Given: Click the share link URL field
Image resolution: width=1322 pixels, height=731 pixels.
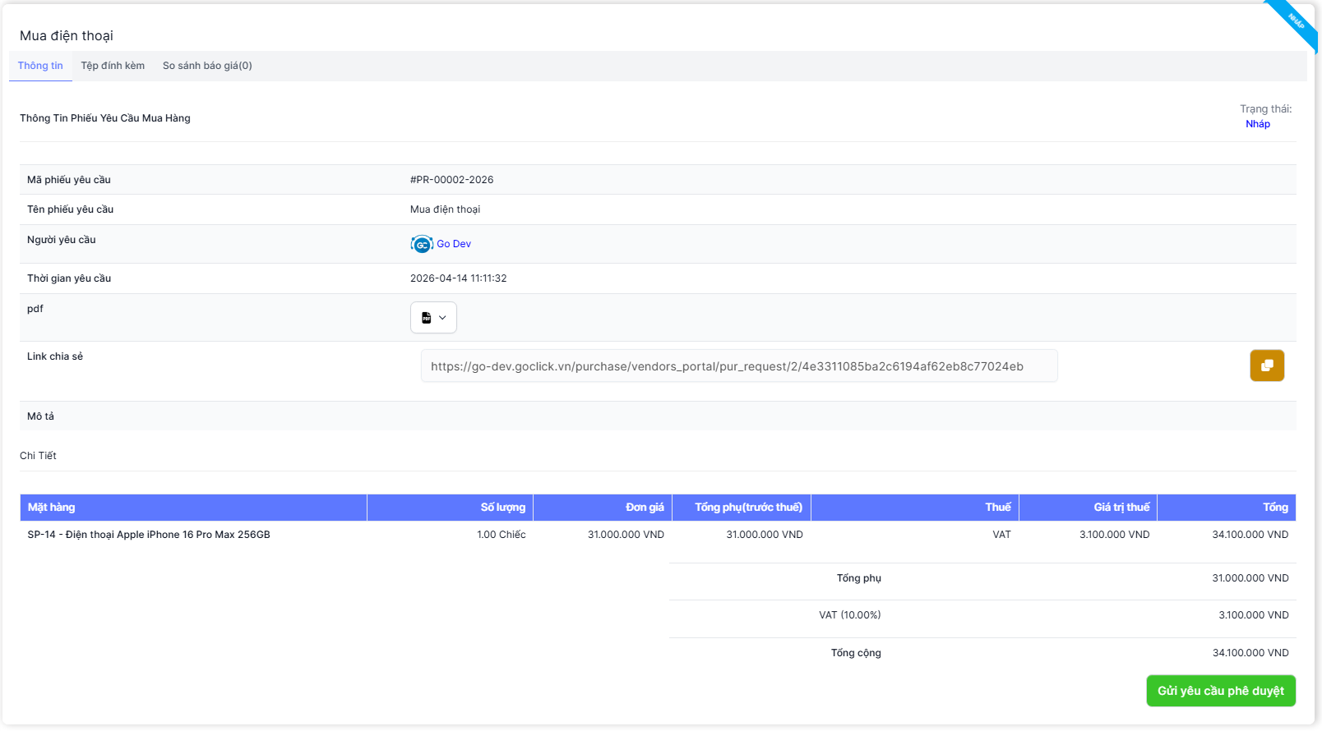Looking at the screenshot, I should coord(738,366).
